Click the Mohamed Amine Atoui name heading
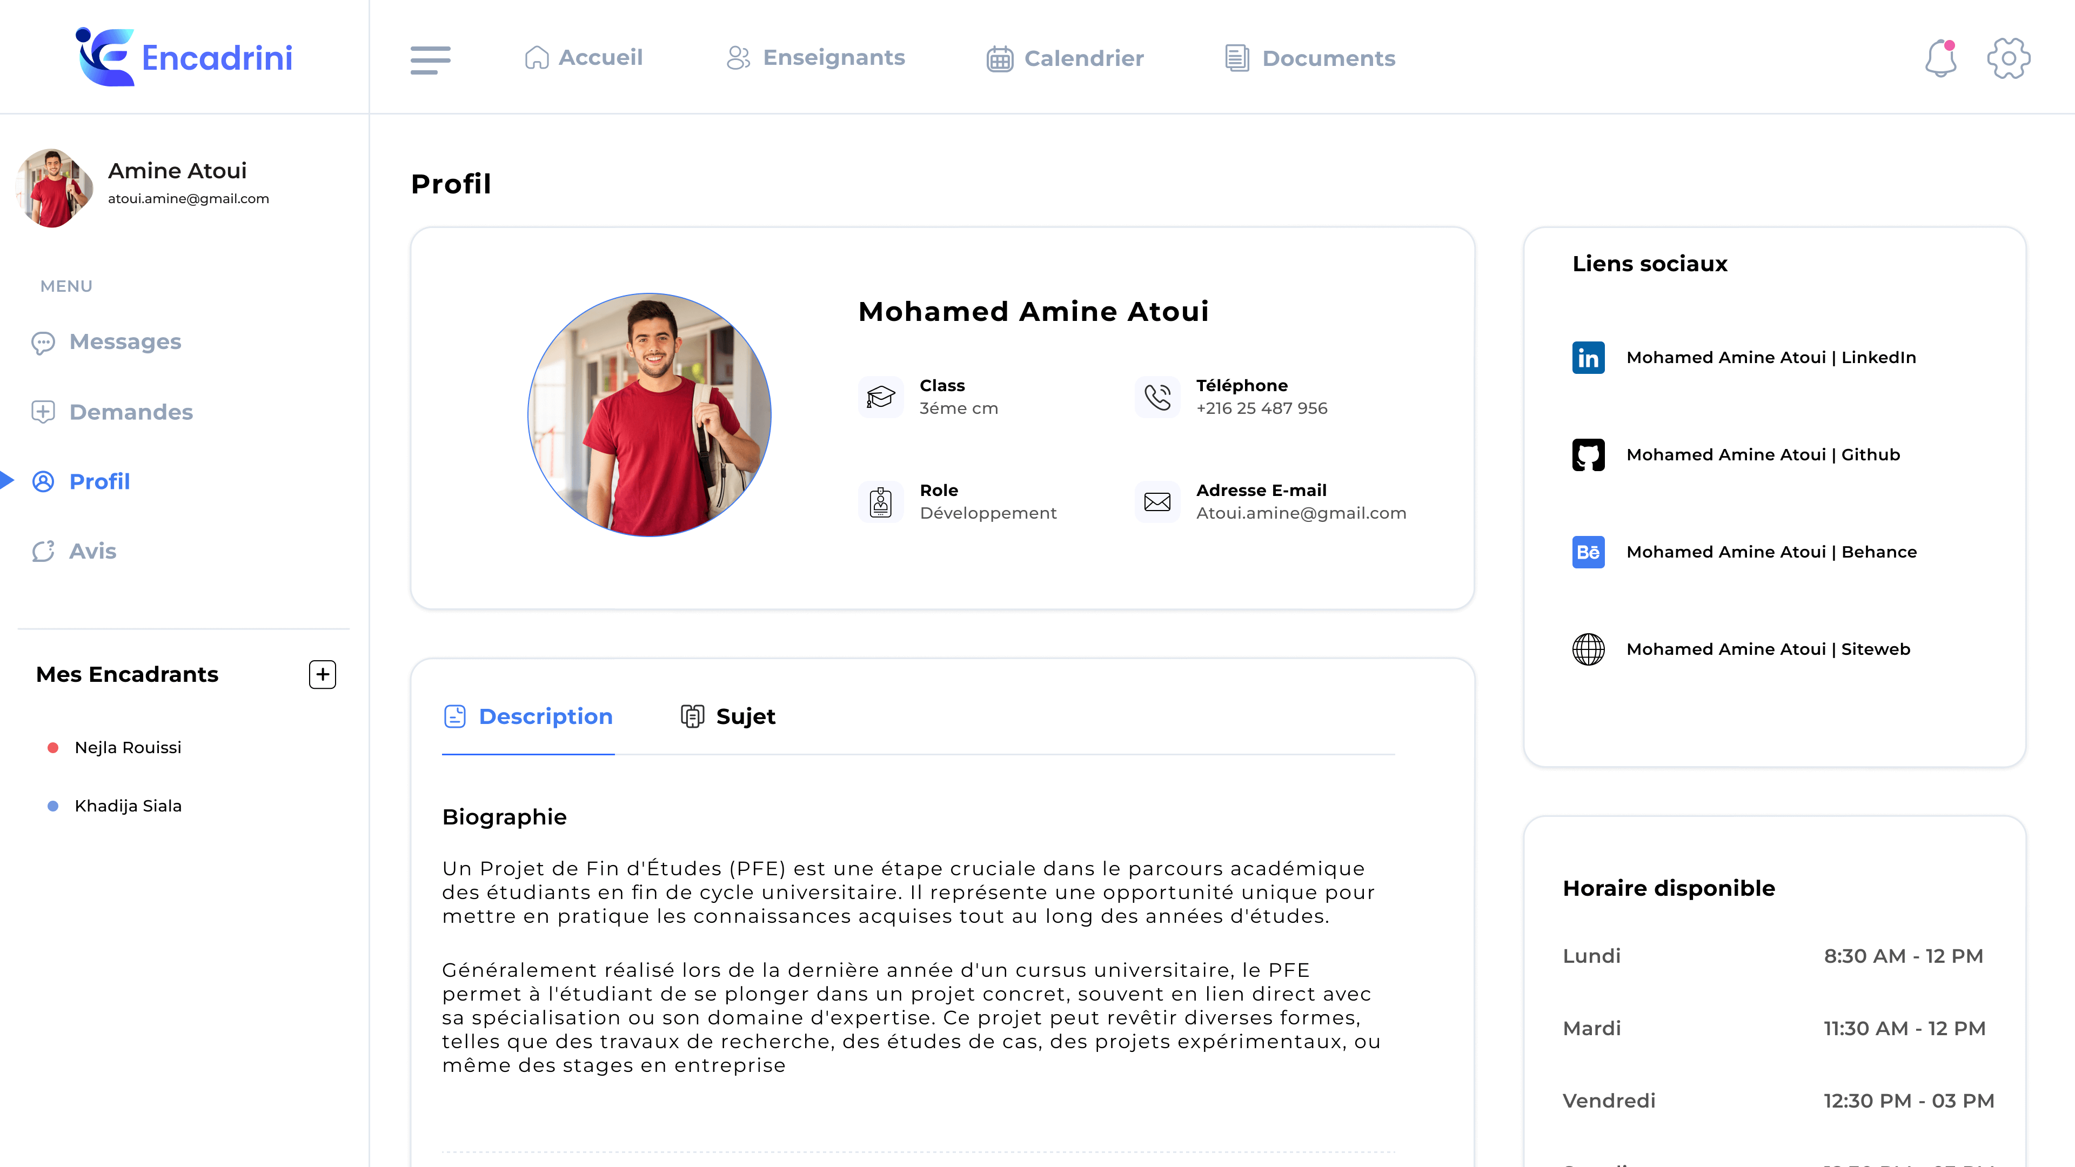Viewport: 2075px width, 1167px height. tap(1034, 312)
